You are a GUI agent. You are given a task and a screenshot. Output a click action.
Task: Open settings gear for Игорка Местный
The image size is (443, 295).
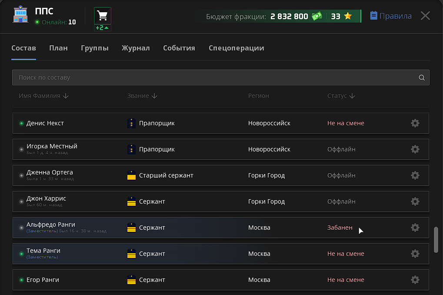(415, 149)
